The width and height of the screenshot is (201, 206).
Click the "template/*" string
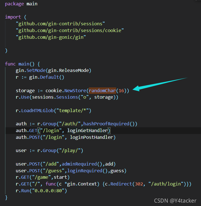click(x=73, y=111)
